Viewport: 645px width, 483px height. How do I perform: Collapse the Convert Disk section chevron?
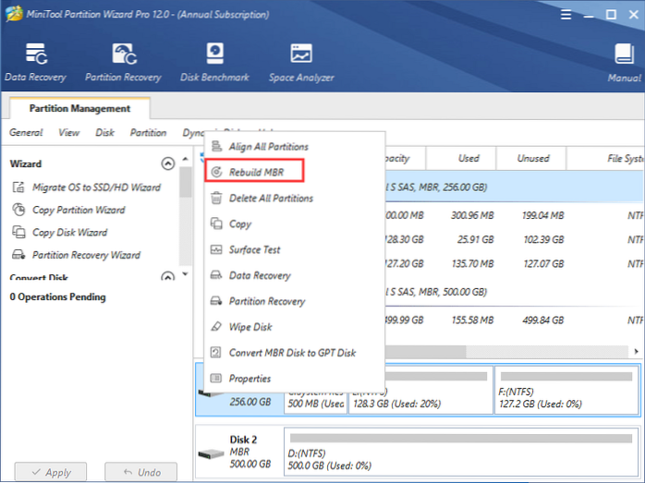167,276
